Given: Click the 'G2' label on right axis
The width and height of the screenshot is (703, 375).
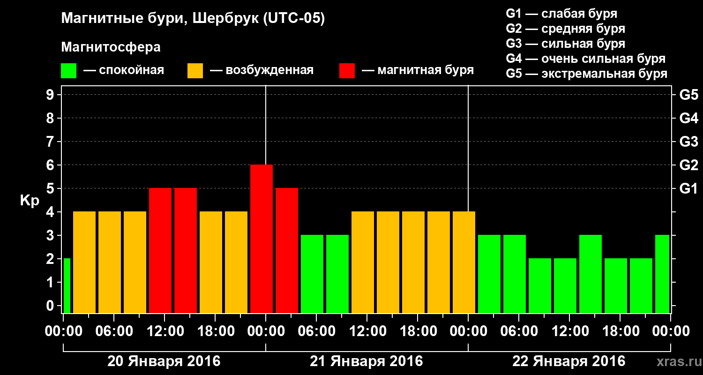Looking at the screenshot, I should click(x=688, y=165).
